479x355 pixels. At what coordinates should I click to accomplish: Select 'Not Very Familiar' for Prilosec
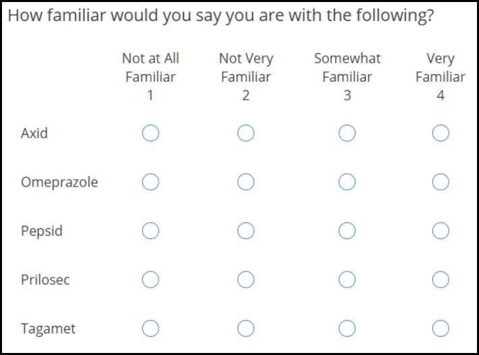[246, 280]
